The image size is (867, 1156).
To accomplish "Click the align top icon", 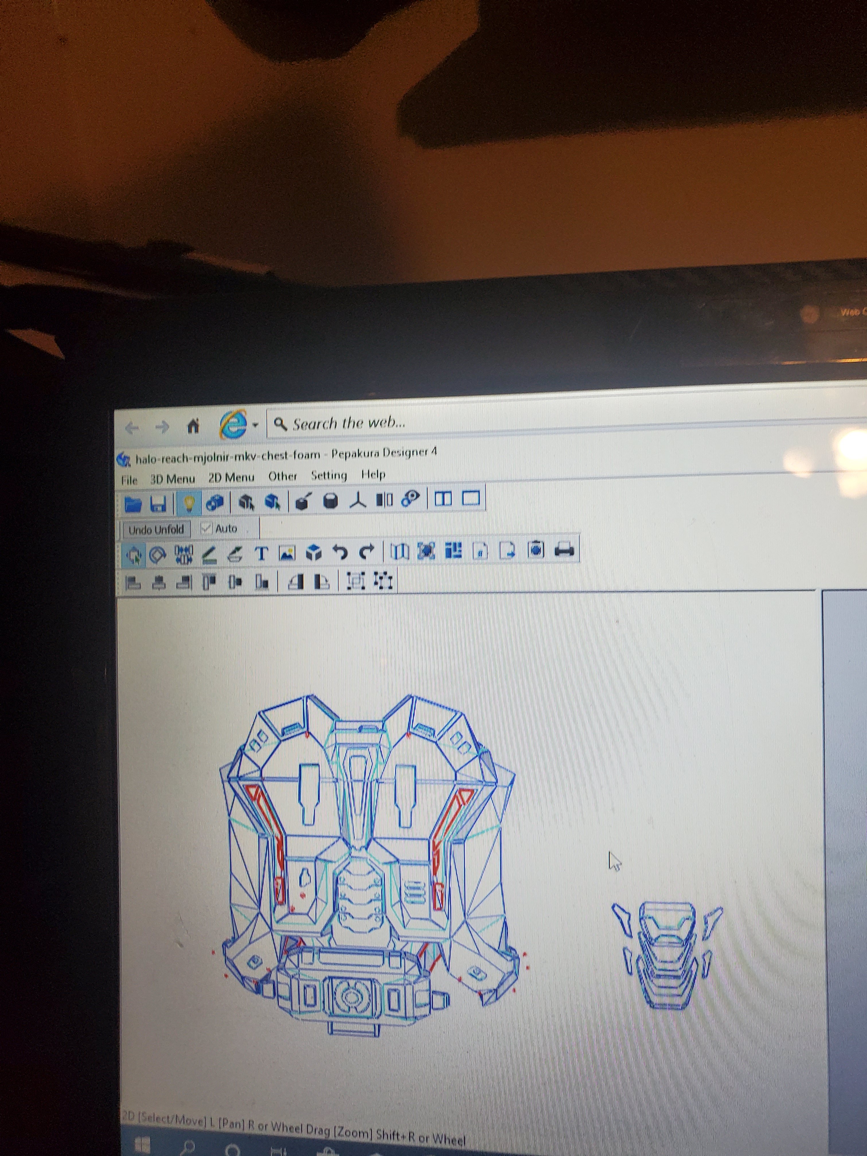I will pyautogui.click(x=209, y=582).
